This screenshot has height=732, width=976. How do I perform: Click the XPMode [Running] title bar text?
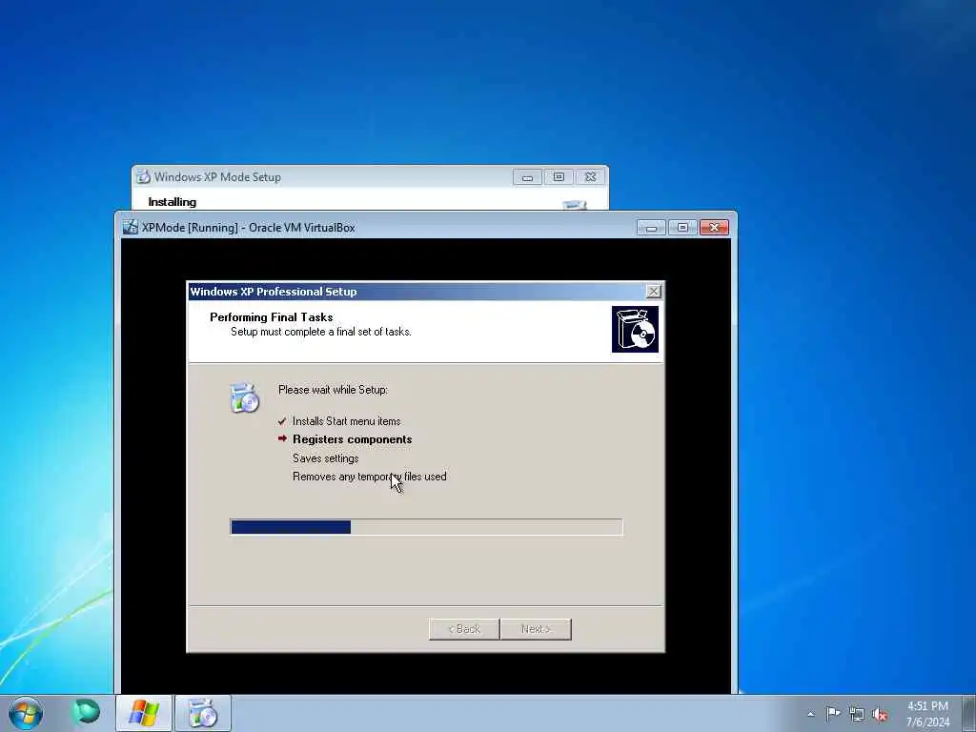pyautogui.click(x=249, y=227)
